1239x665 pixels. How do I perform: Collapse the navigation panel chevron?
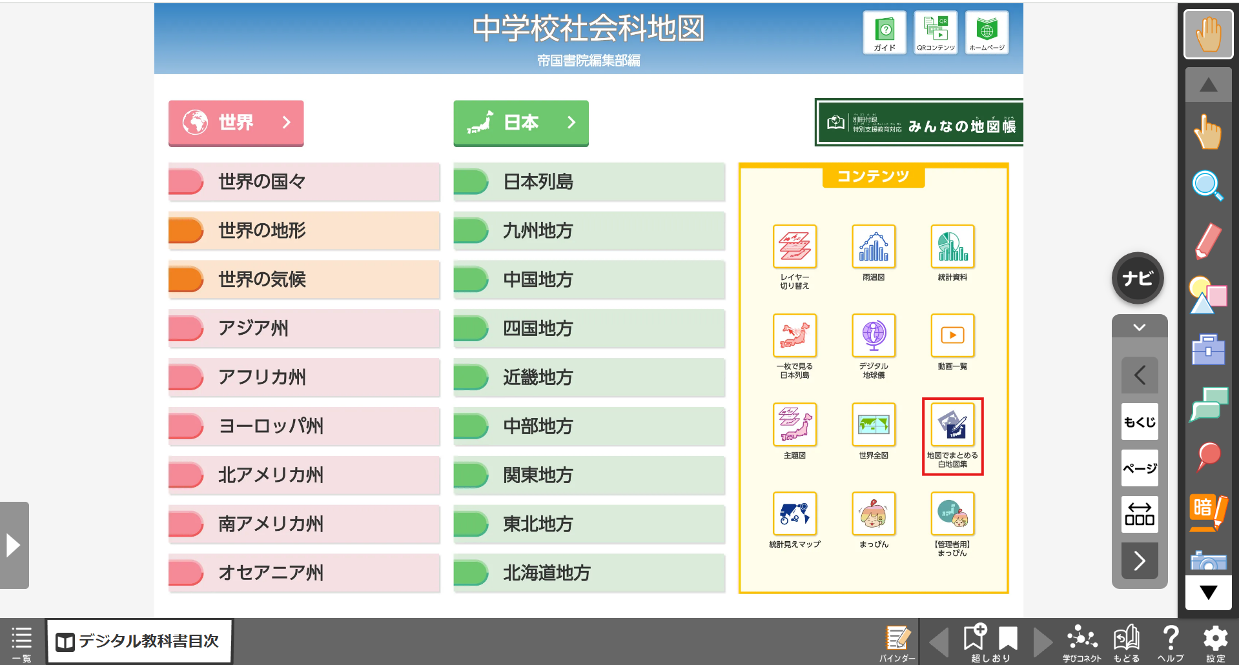(x=1140, y=327)
